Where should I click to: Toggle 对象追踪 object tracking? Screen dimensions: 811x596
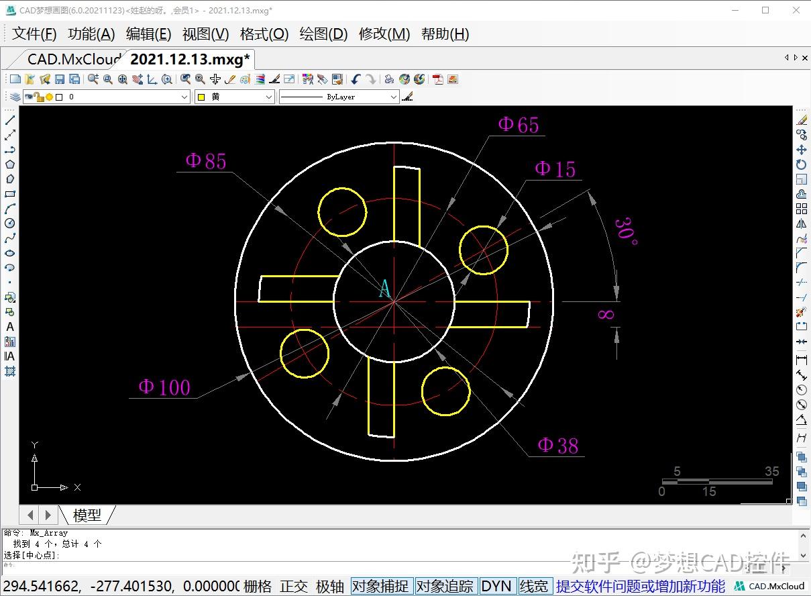(x=445, y=587)
